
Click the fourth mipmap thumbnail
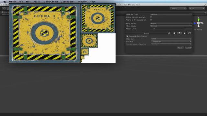point(85,52)
